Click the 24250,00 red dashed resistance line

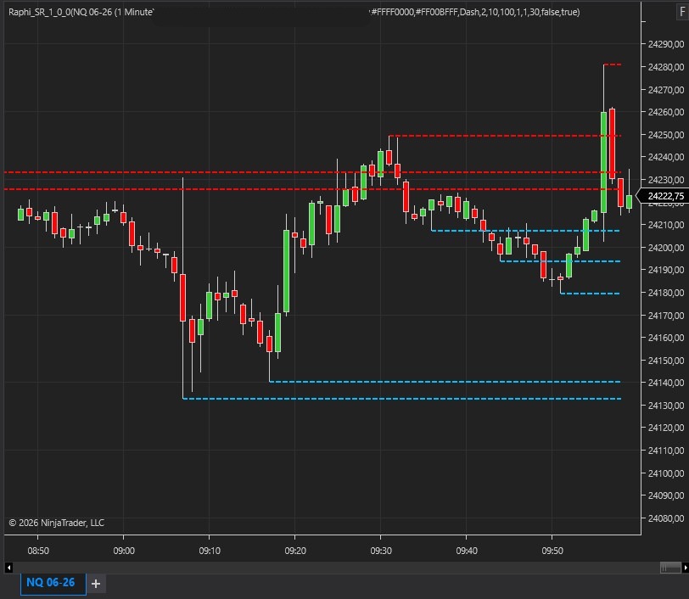501,136
